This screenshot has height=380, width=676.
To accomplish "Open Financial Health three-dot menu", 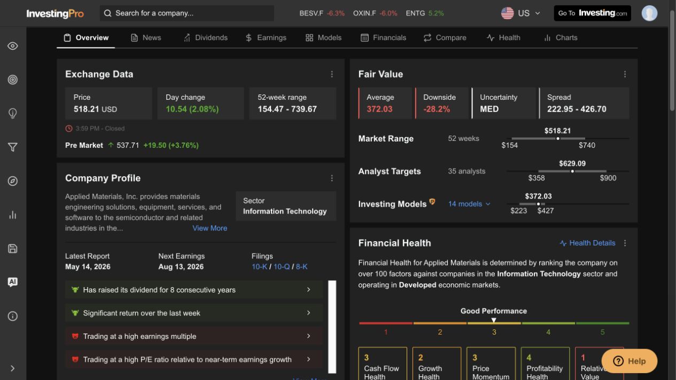I will click(x=625, y=243).
